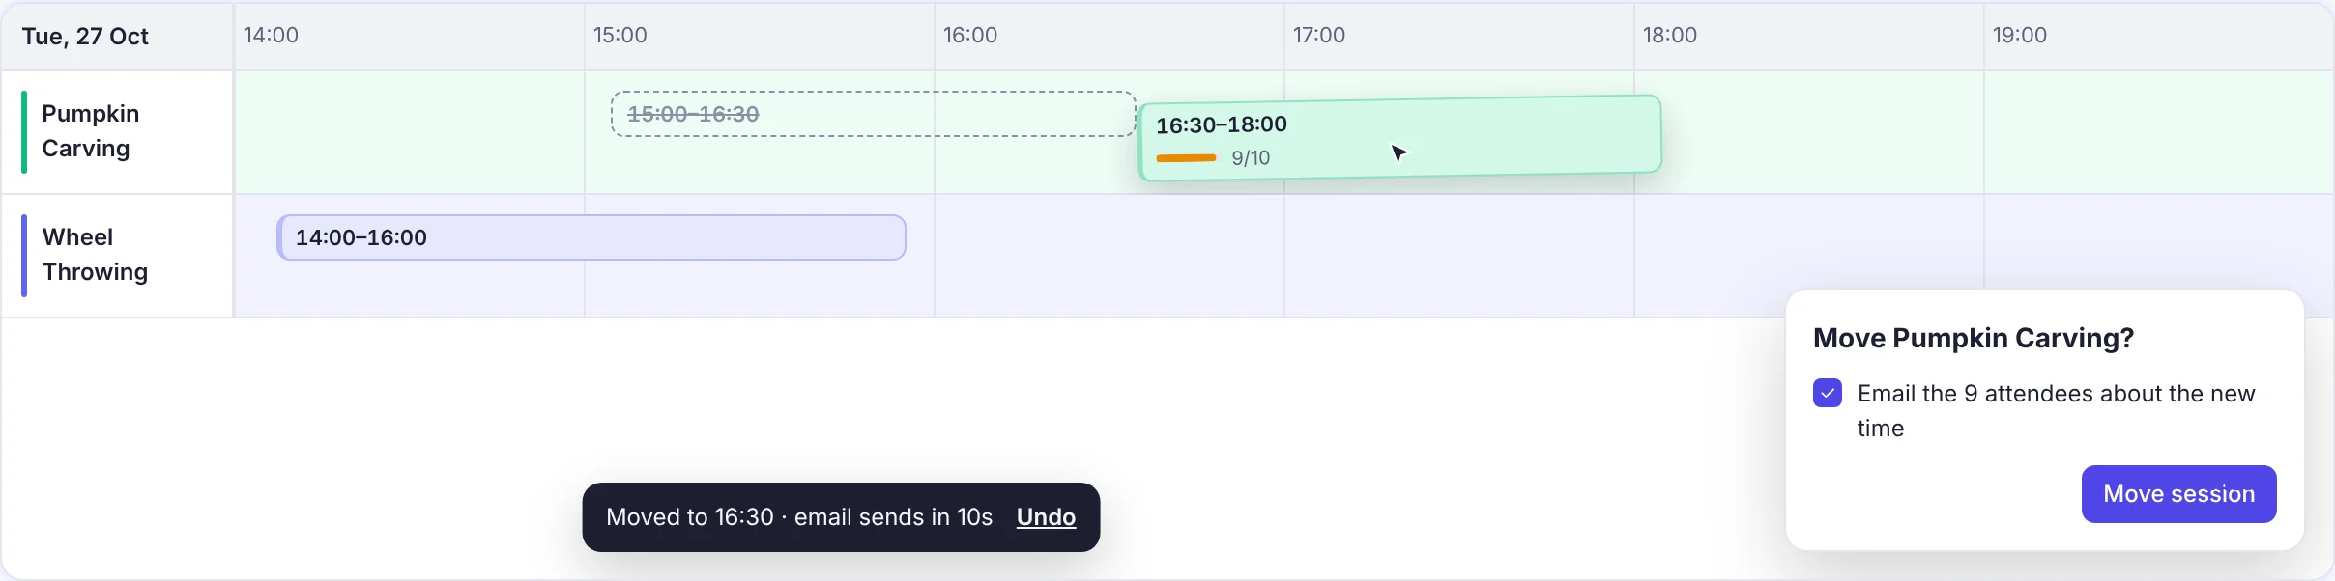The height and width of the screenshot is (581, 2335).
Task: Open the Pumpkin Carving row label
Action: click(91, 131)
